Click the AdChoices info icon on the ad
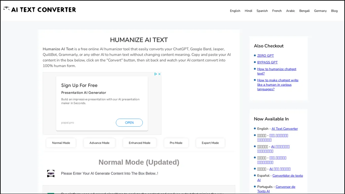345x194 pixels. tap(156, 74)
